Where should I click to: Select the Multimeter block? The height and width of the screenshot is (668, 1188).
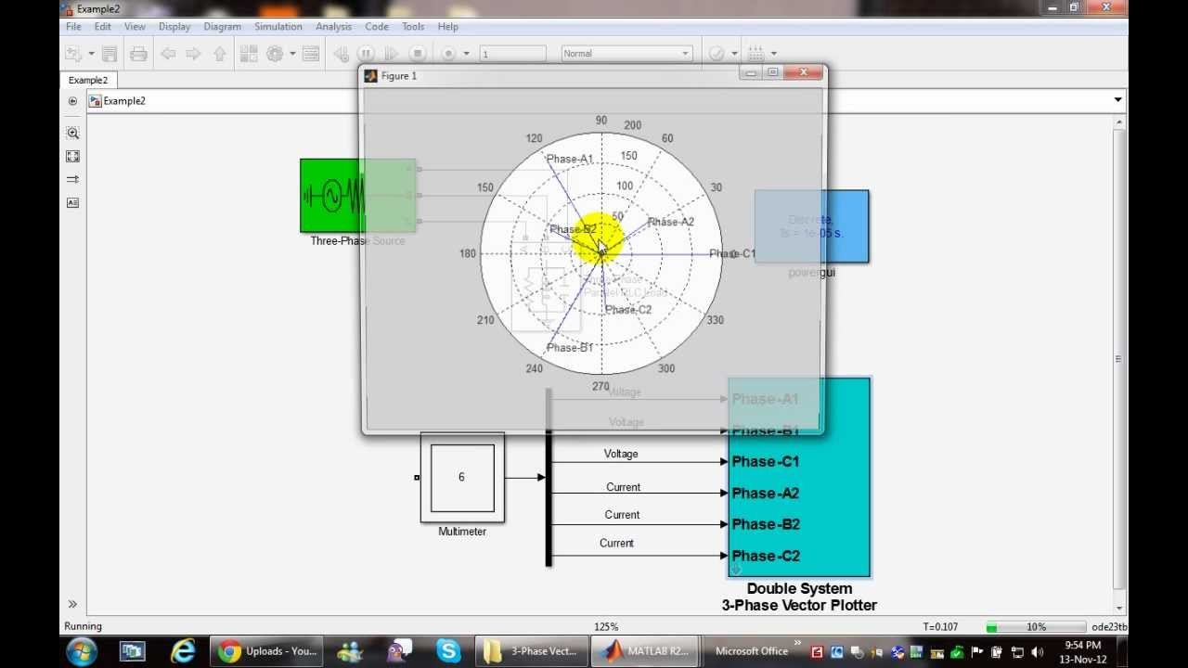(x=462, y=478)
